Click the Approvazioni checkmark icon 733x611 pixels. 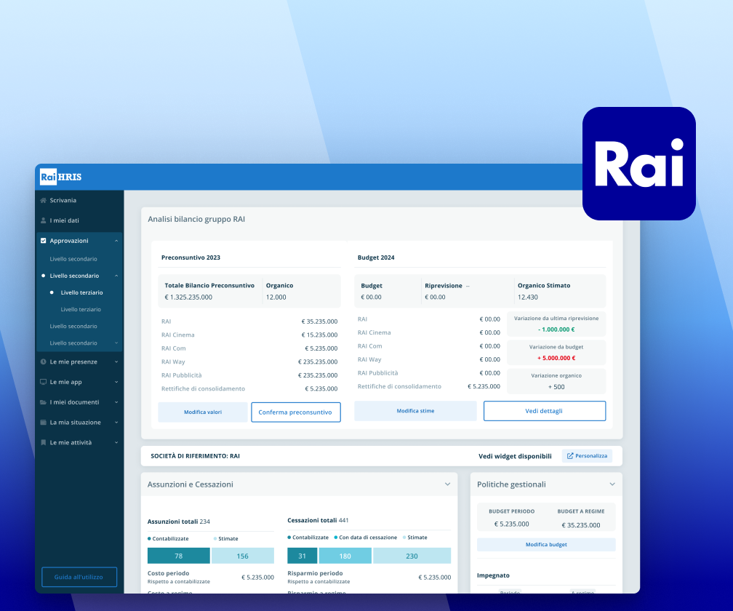tap(44, 241)
